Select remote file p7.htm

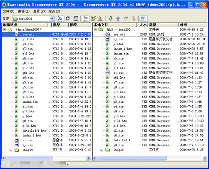pyautogui.click(x=28, y=49)
